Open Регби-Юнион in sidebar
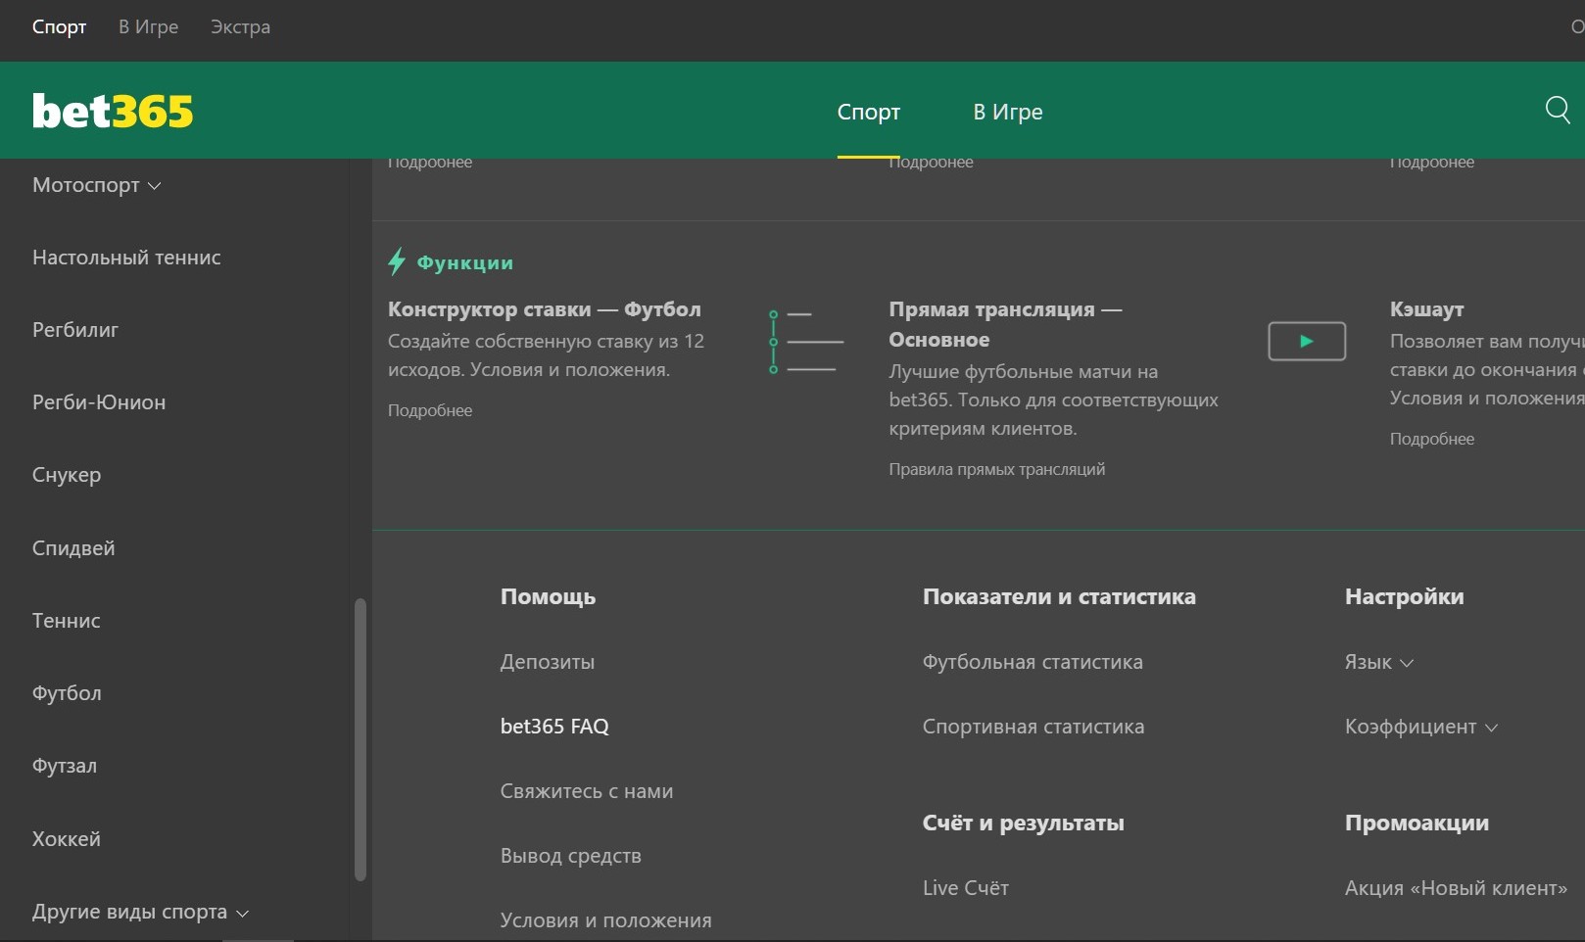This screenshot has width=1585, height=942. 99,402
